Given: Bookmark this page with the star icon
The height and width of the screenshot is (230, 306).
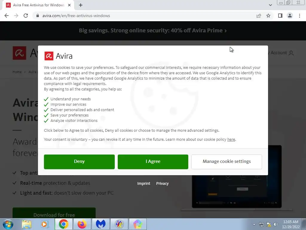Looking at the screenshot, I should (x=268, y=16).
